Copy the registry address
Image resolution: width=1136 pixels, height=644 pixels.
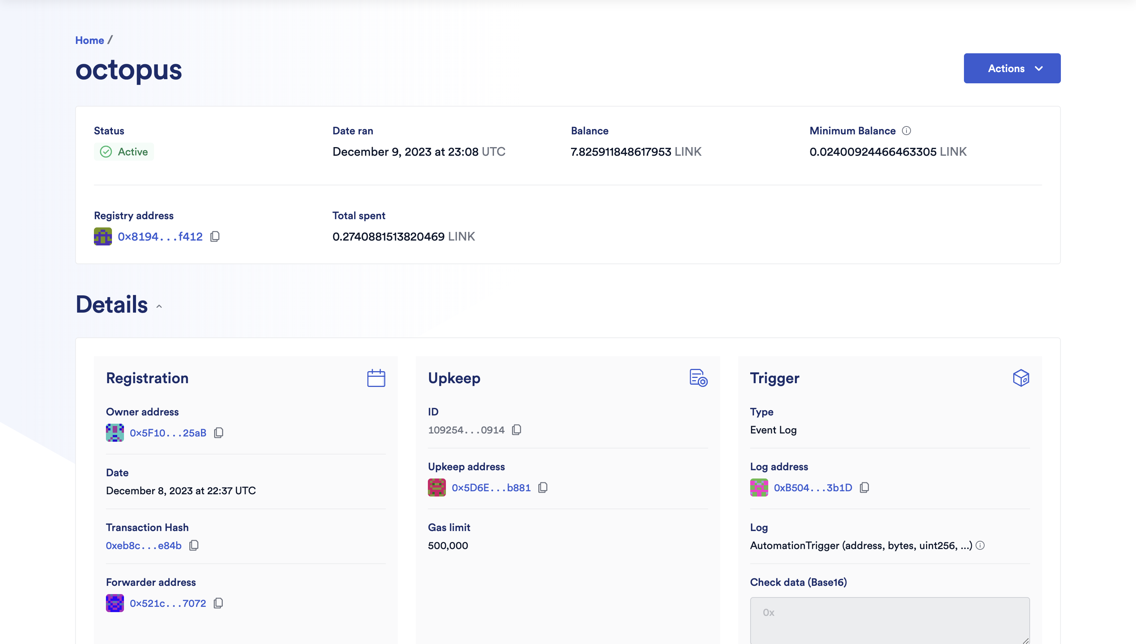tap(215, 237)
